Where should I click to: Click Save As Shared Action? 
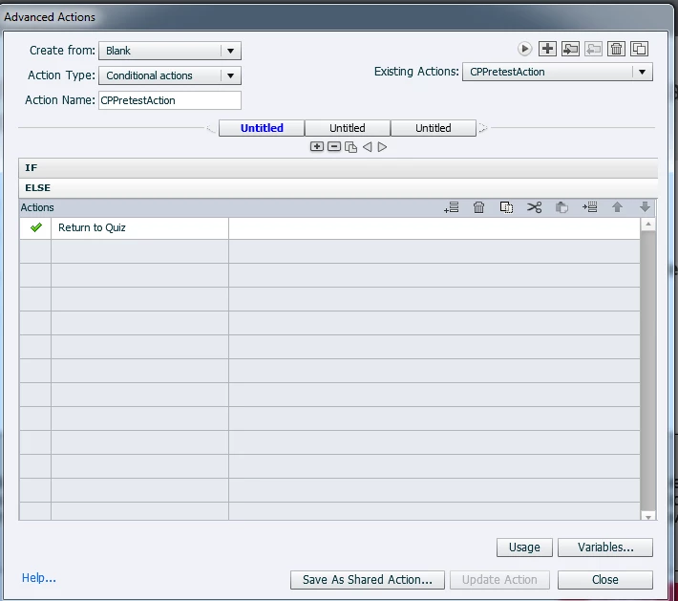[368, 580]
